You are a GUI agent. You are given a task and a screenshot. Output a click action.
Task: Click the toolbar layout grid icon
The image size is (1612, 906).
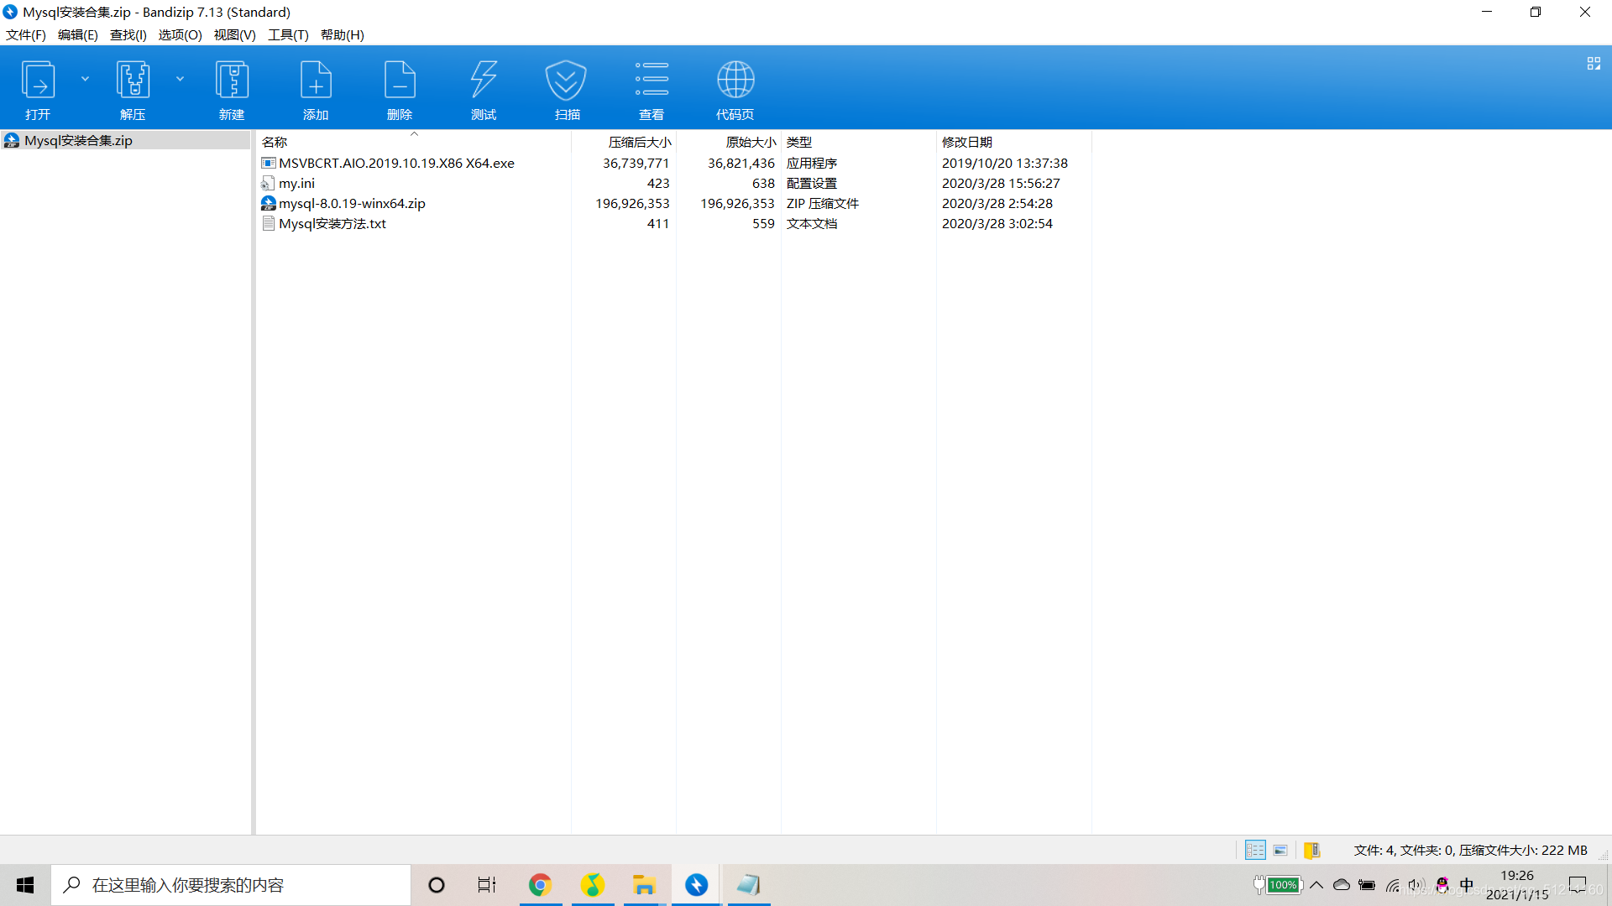point(1594,64)
